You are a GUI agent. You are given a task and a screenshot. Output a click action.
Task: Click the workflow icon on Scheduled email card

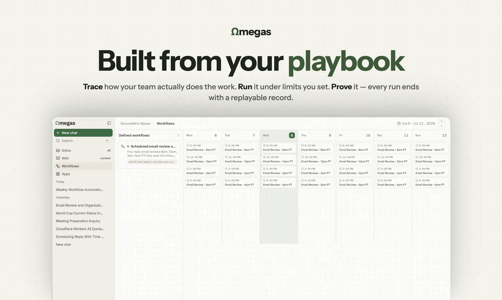point(123,146)
